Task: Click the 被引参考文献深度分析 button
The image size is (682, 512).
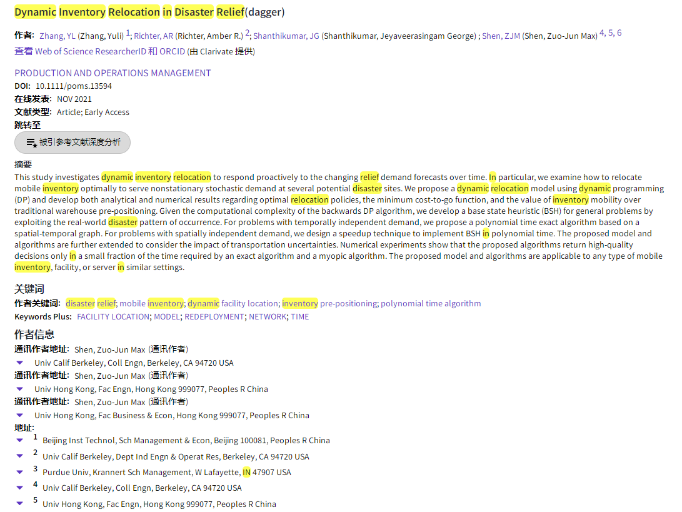Action: [73, 143]
